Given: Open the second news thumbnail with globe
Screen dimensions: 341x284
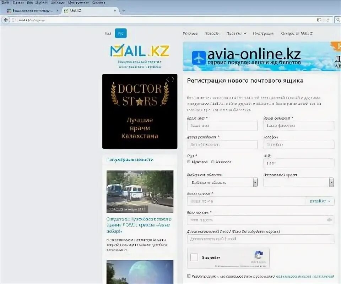Looking at the screenshot, I should tap(140, 272).
